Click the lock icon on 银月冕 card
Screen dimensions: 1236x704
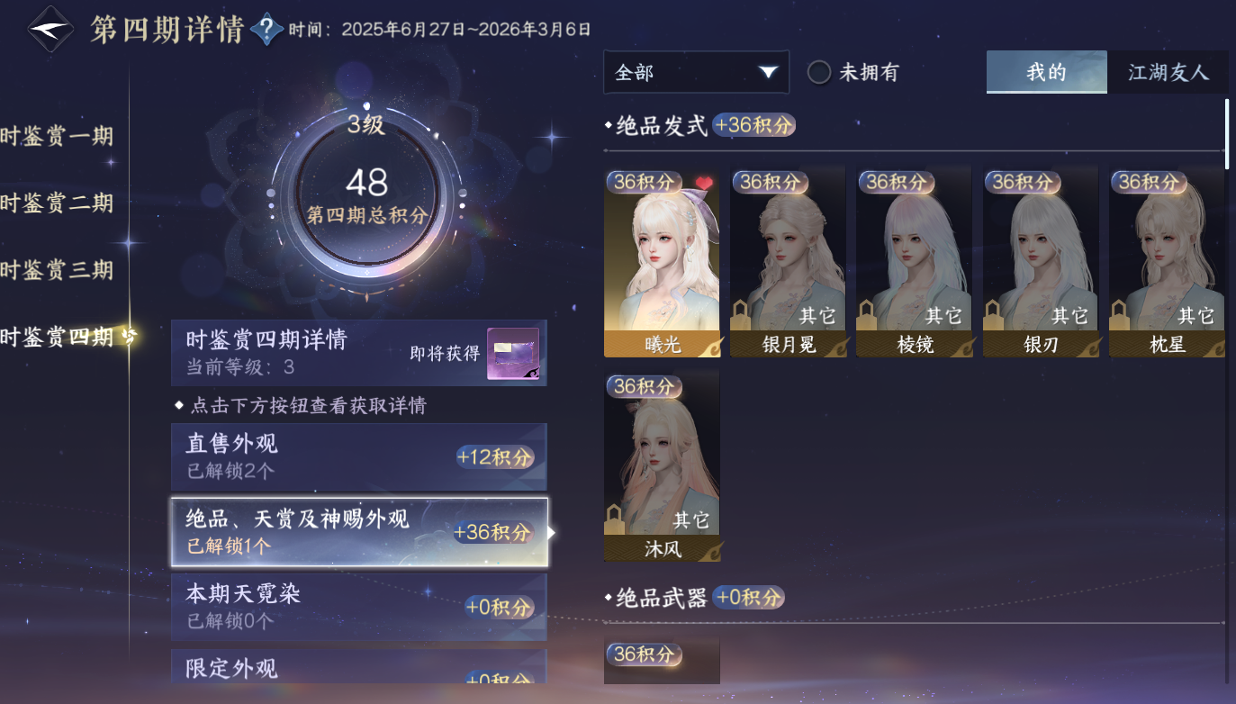point(742,316)
